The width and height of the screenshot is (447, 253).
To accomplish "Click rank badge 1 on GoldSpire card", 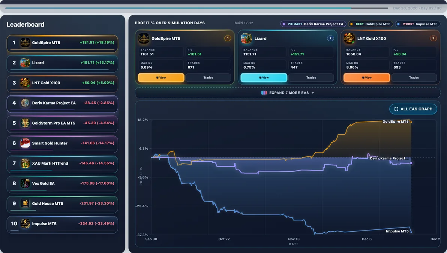I will [x=228, y=38].
